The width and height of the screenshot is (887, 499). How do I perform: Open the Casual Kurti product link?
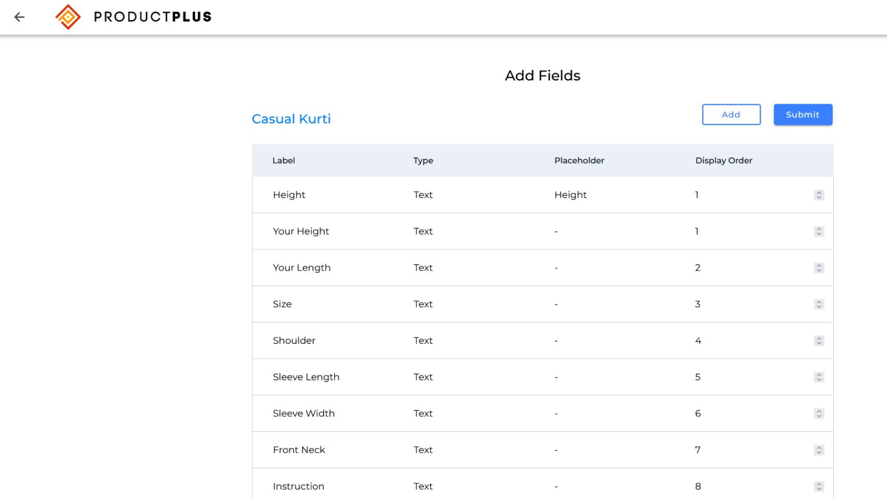coord(291,119)
